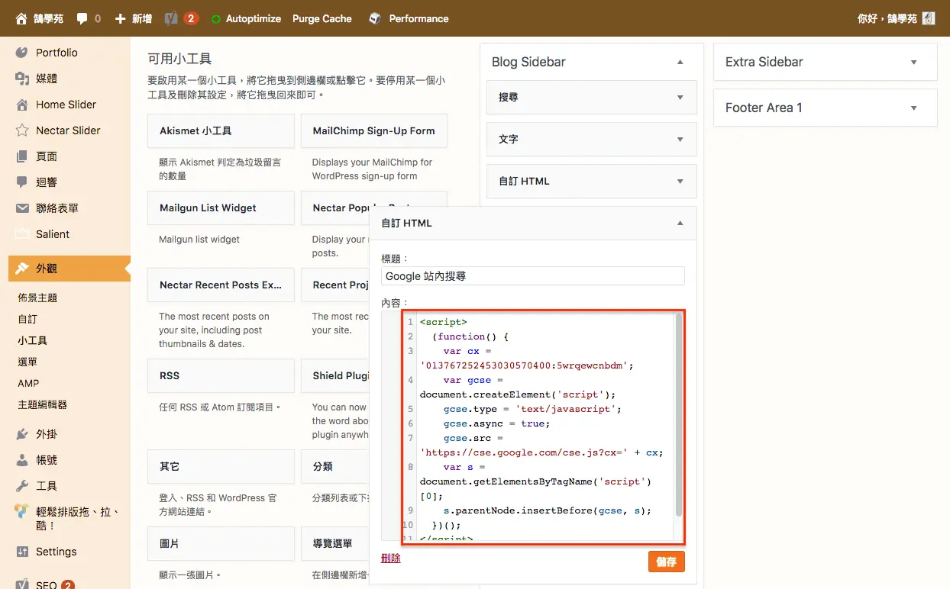The image size is (950, 589).
Task: Click Mailgun list widget description text
Action: click(x=199, y=240)
